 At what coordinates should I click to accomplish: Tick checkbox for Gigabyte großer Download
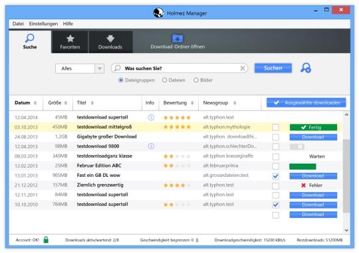point(276,137)
